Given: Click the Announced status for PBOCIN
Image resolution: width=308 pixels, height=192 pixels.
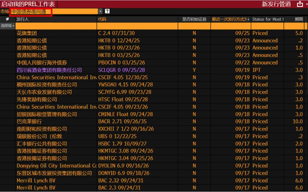Looking at the screenshot, I should point(265,63).
